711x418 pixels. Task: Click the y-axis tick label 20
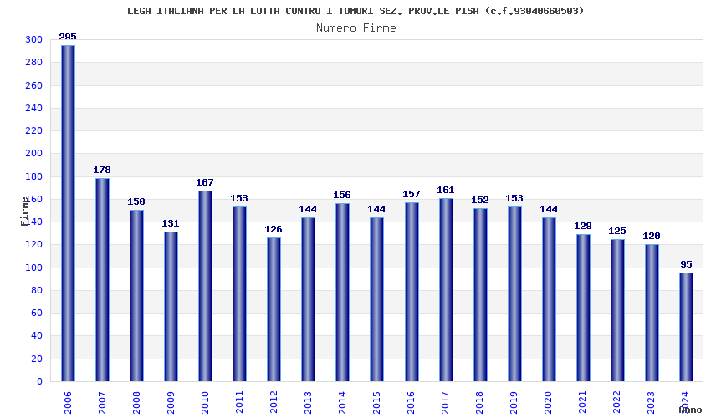[x=37, y=359]
